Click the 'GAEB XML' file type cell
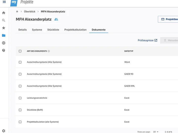 pyautogui.click(x=129, y=86)
